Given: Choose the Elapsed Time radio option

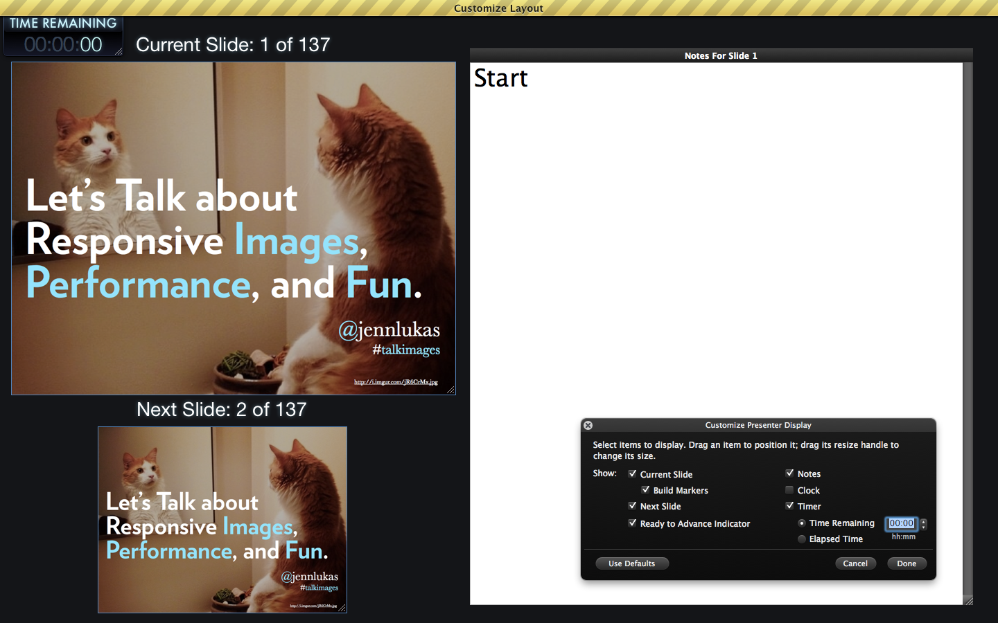Looking at the screenshot, I should [802, 539].
